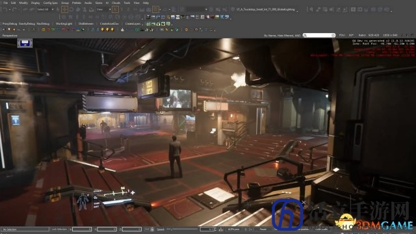Screen dimensions: 416x234
Task: Click the Undo arrow icon
Action: coord(5,10)
